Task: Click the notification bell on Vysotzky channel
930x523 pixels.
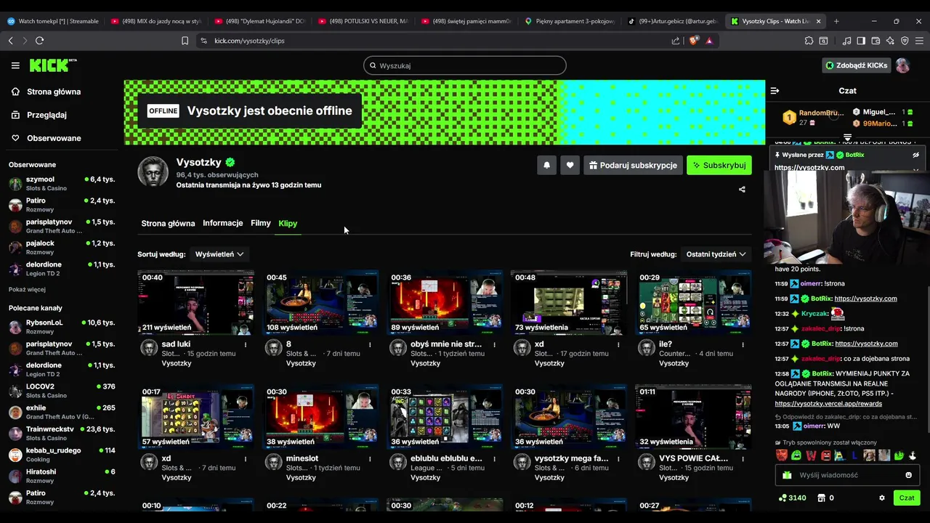Action: [x=546, y=166]
